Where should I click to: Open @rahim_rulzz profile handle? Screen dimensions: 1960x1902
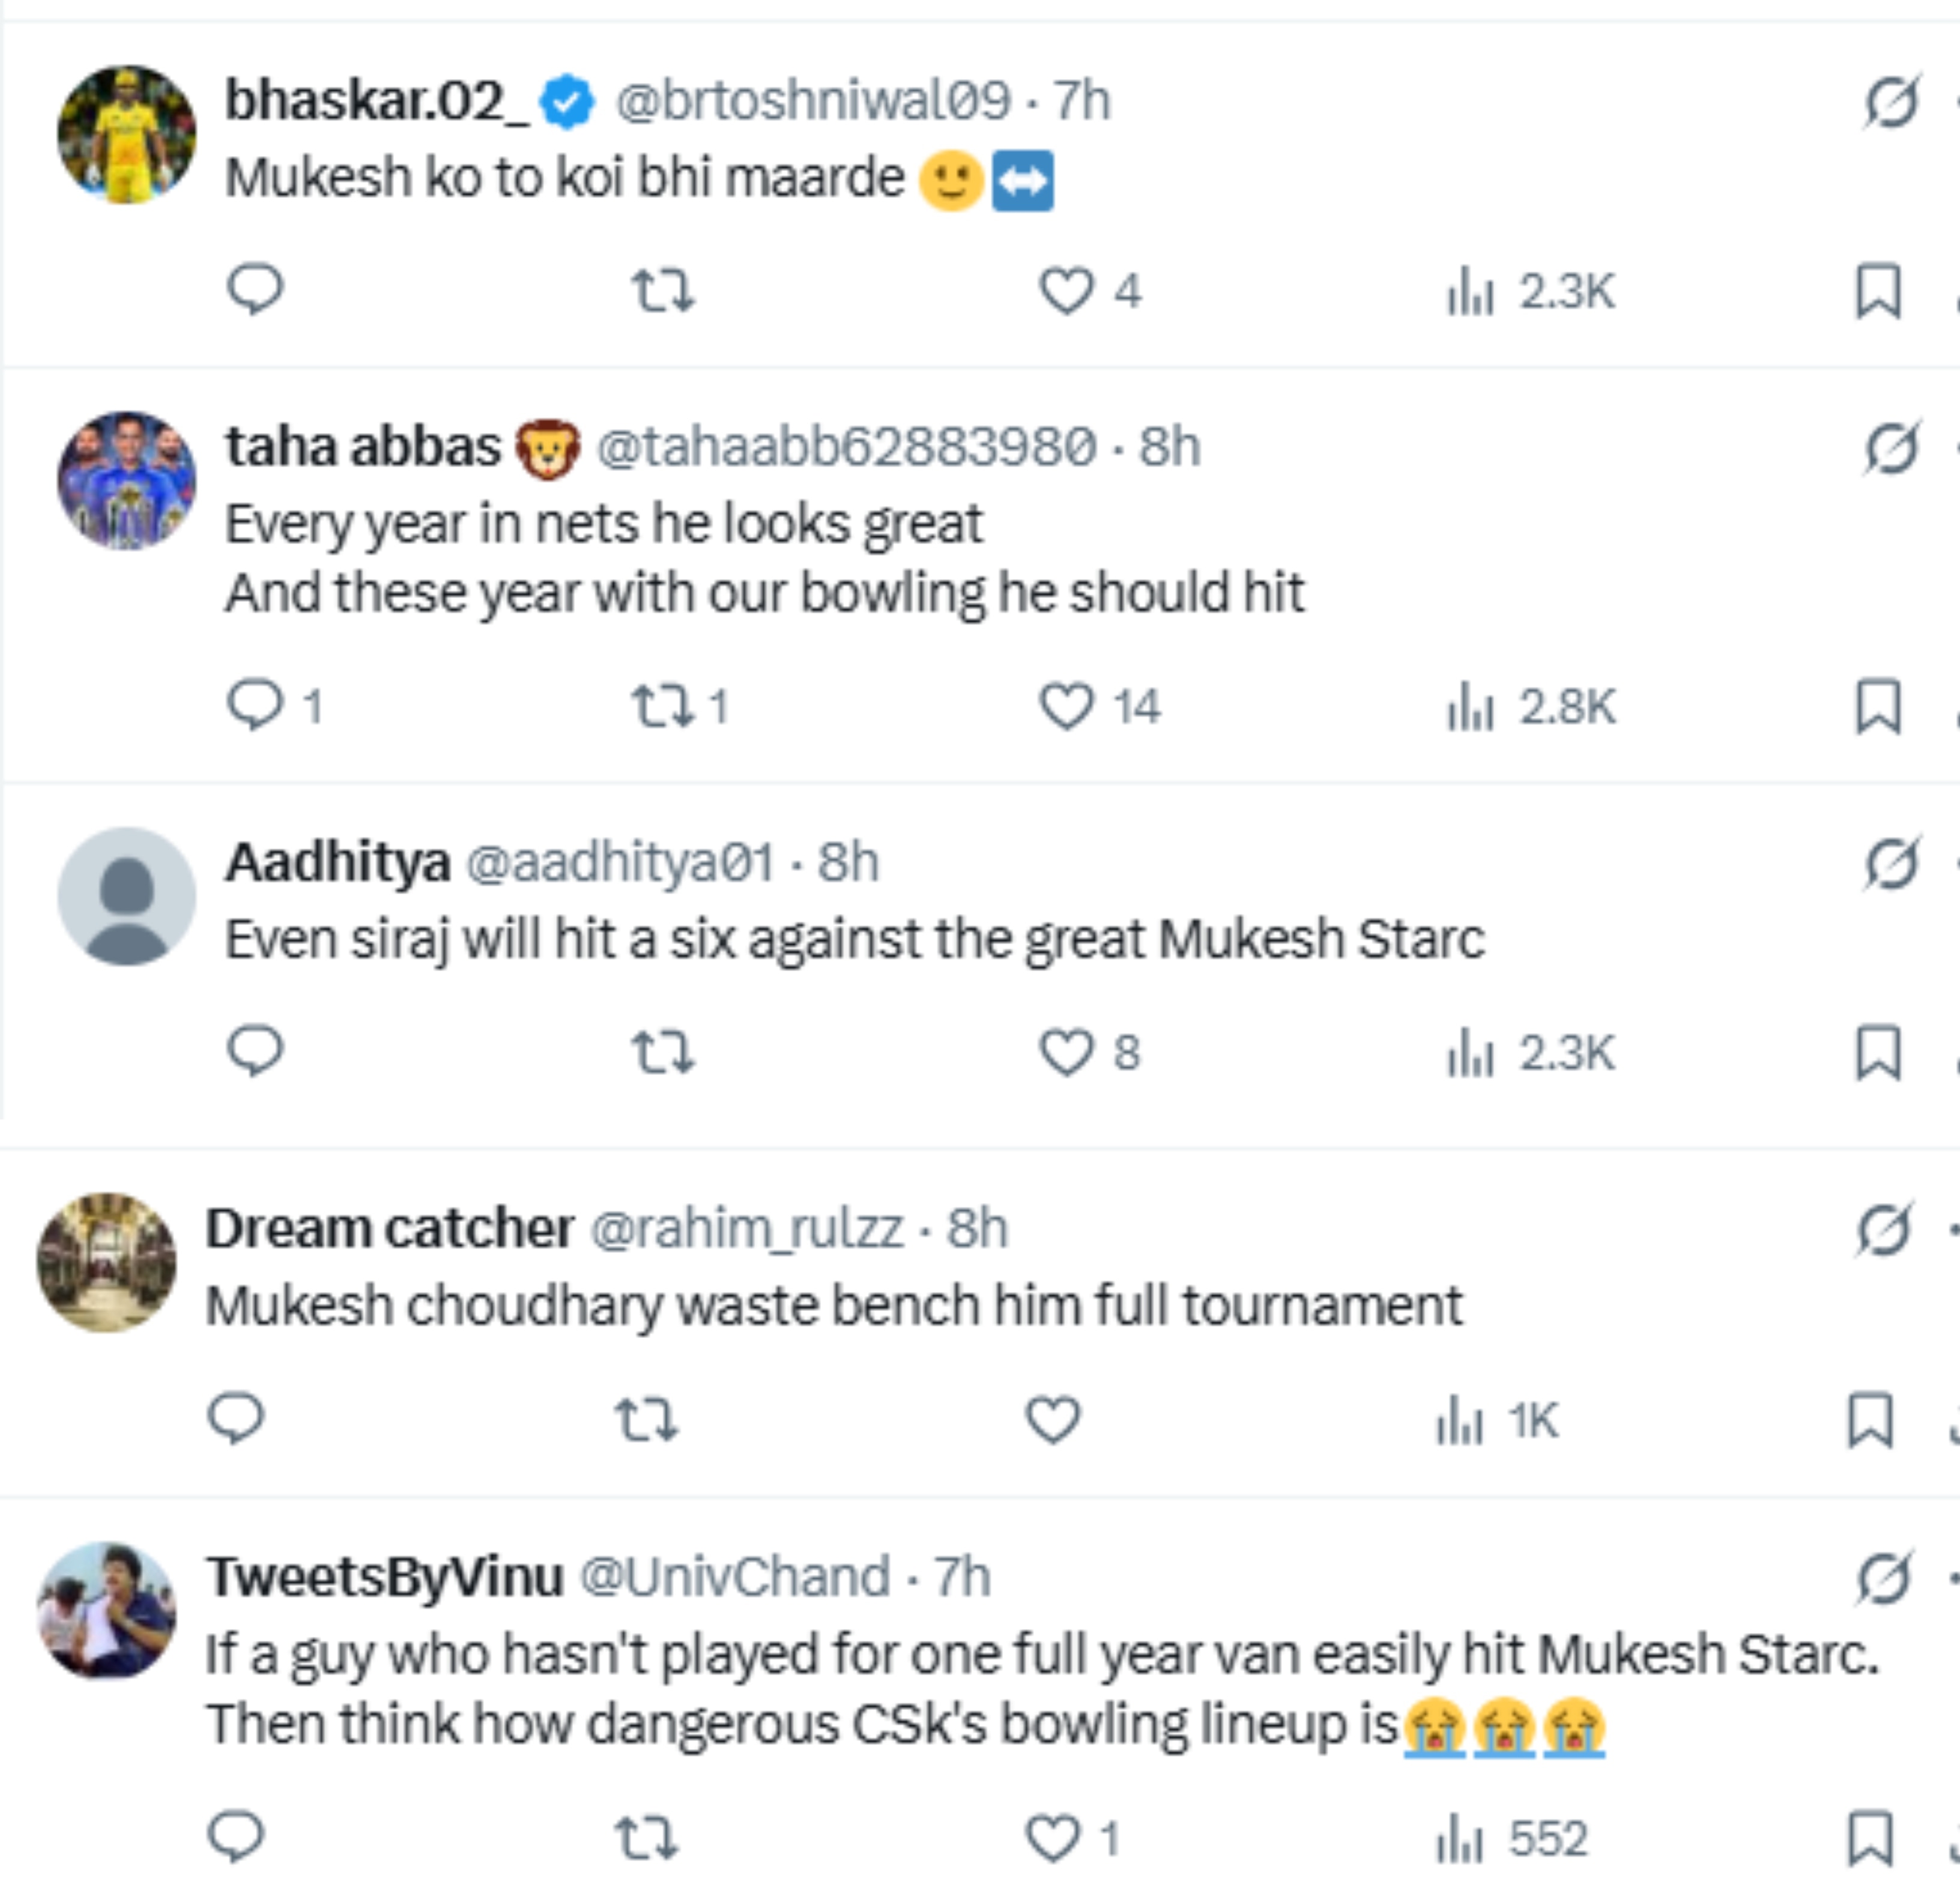click(747, 1228)
